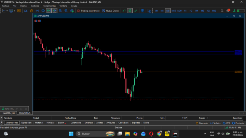This screenshot has width=246, height=138.
Task: Open account notifications with red badge
Action: (228, 11)
